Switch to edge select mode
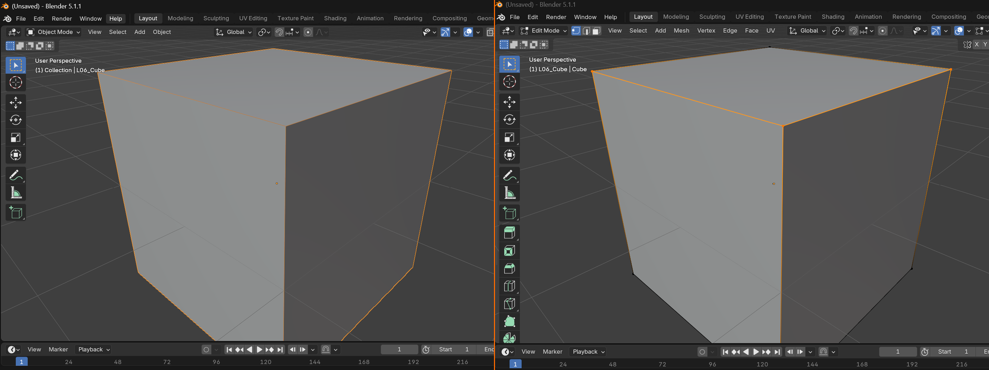 pyautogui.click(x=586, y=31)
